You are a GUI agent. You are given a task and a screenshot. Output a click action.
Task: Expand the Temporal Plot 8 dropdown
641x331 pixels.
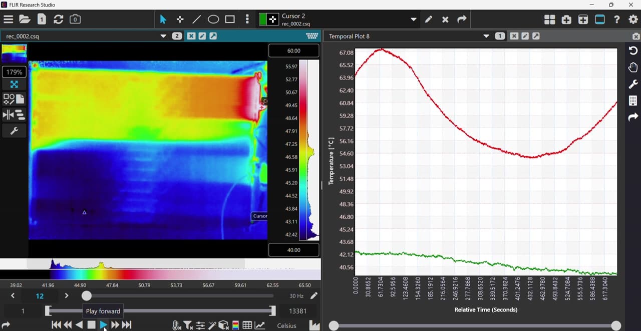[x=486, y=36]
